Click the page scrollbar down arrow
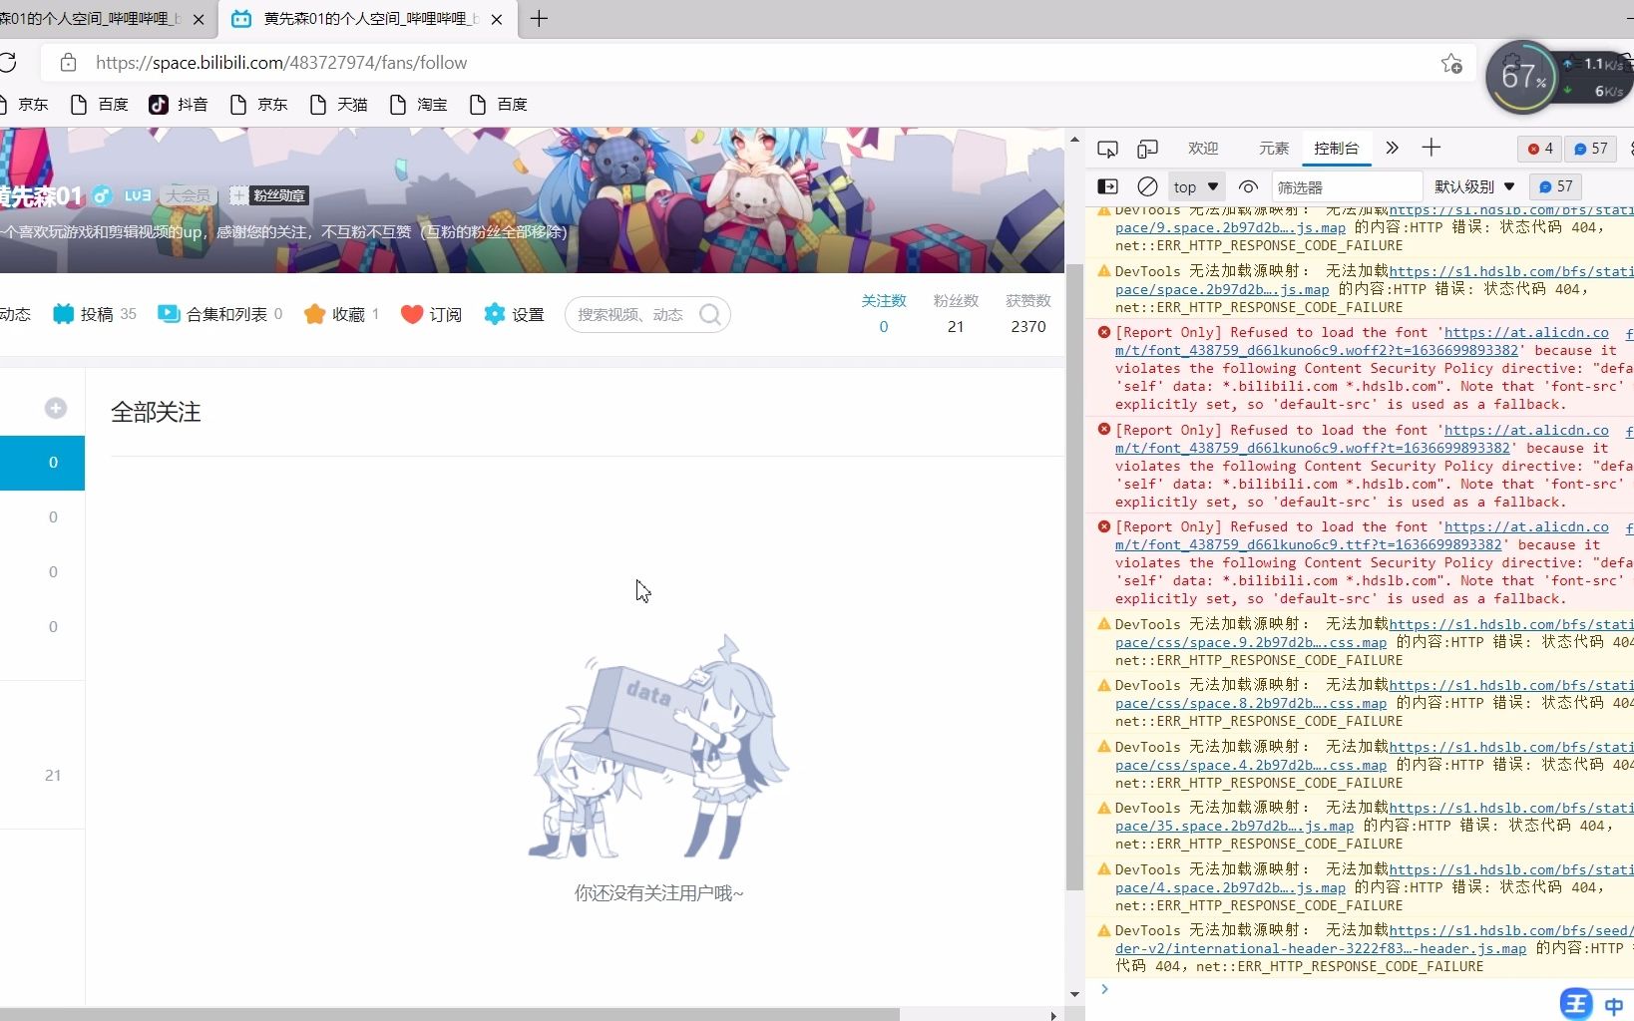The width and height of the screenshot is (1634, 1021). click(x=1074, y=994)
